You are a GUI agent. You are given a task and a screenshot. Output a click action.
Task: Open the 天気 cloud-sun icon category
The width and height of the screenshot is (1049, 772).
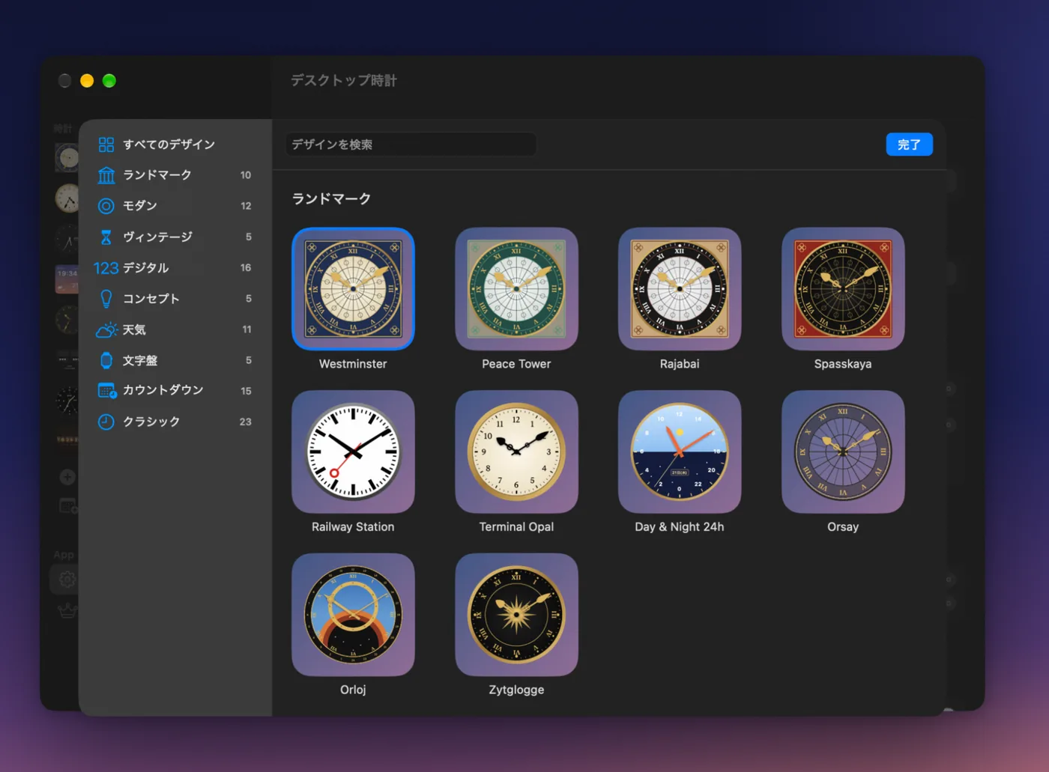[x=175, y=329]
